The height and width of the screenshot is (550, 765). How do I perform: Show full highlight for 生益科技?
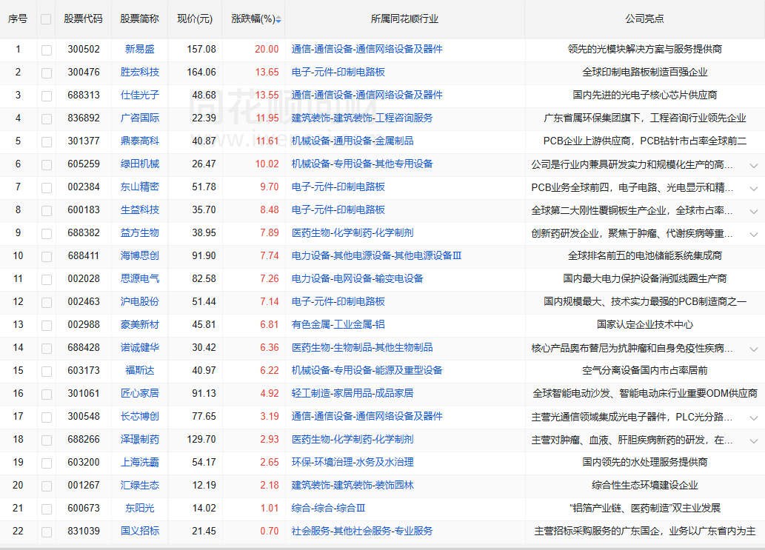(753, 211)
